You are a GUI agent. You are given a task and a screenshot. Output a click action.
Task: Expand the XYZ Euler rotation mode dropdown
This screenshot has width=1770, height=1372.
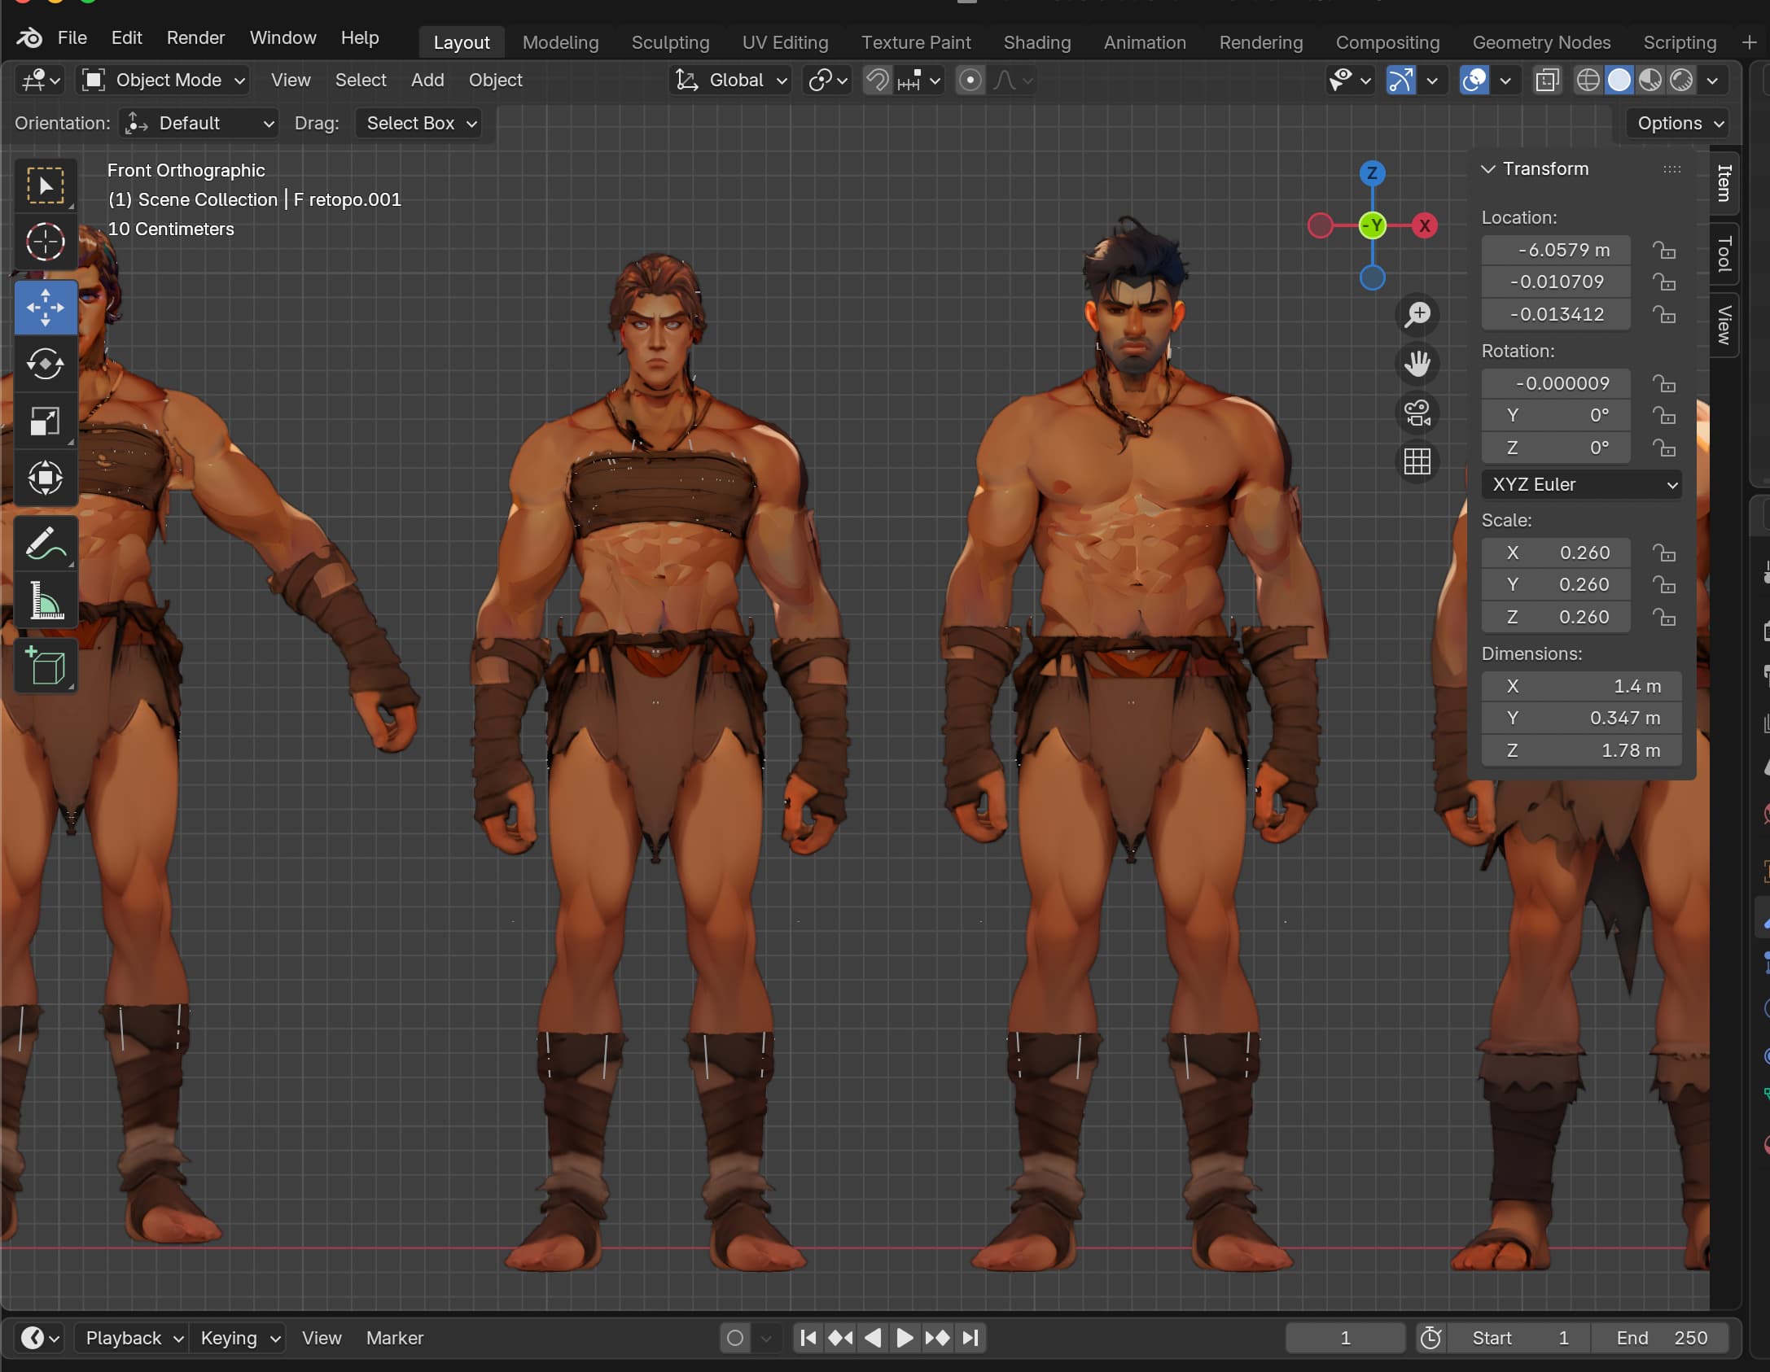[1582, 484]
